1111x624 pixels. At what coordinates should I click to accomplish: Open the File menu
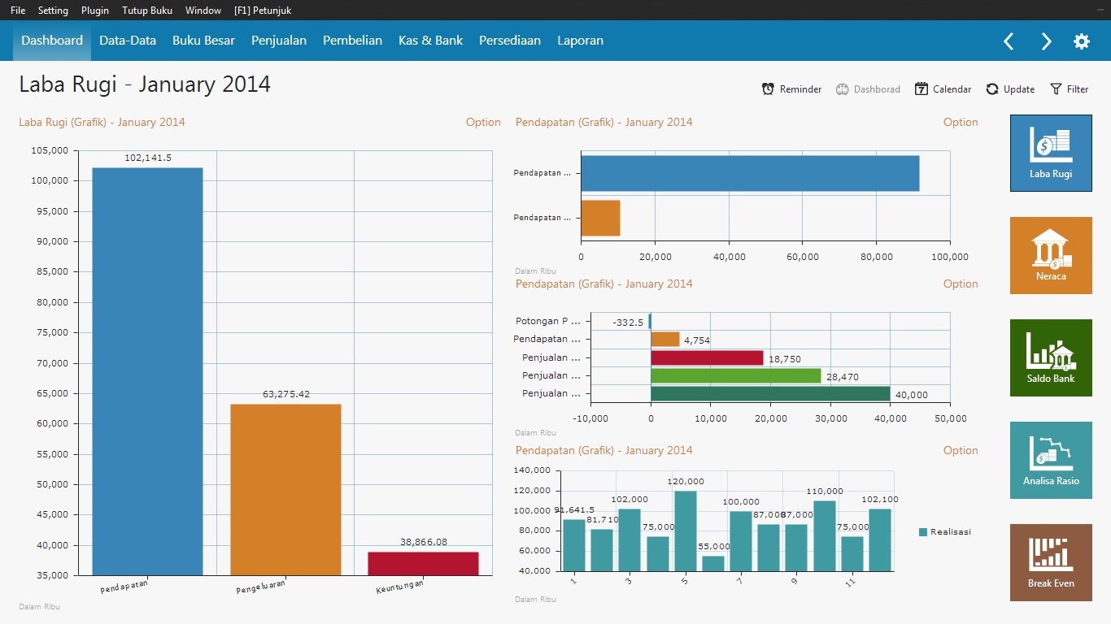click(18, 11)
